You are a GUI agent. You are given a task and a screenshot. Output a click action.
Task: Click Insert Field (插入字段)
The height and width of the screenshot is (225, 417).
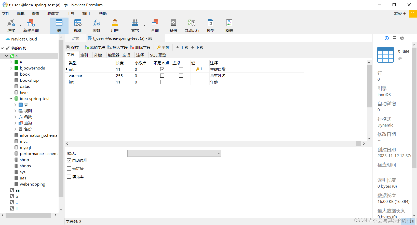pos(118,47)
